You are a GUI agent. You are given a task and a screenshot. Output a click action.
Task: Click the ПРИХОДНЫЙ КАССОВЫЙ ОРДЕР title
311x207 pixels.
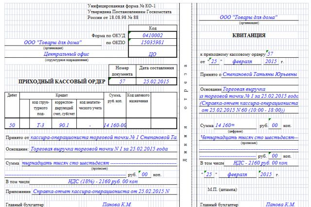point(62,81)
